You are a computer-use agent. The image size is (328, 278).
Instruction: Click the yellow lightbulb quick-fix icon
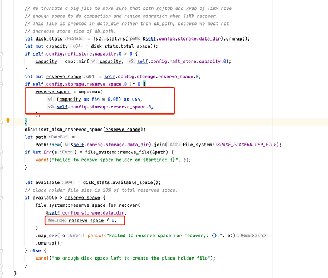pos(8,121)
